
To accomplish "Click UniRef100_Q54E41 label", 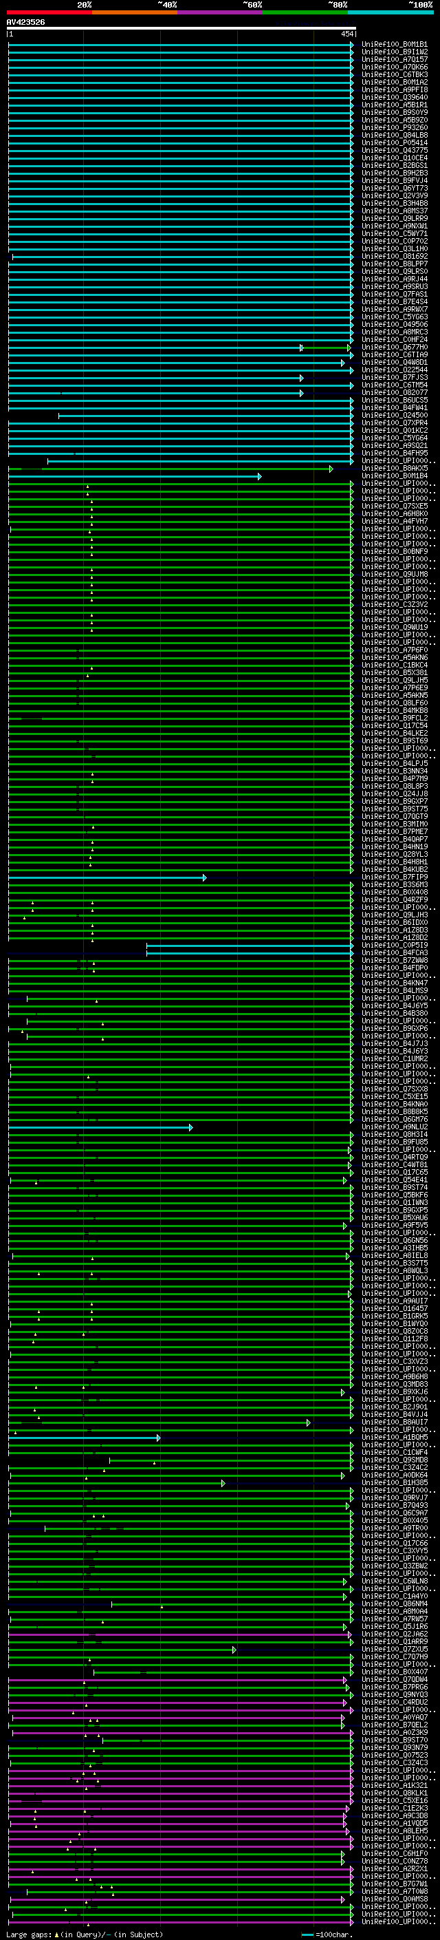I will click(x=395, y=1181).
